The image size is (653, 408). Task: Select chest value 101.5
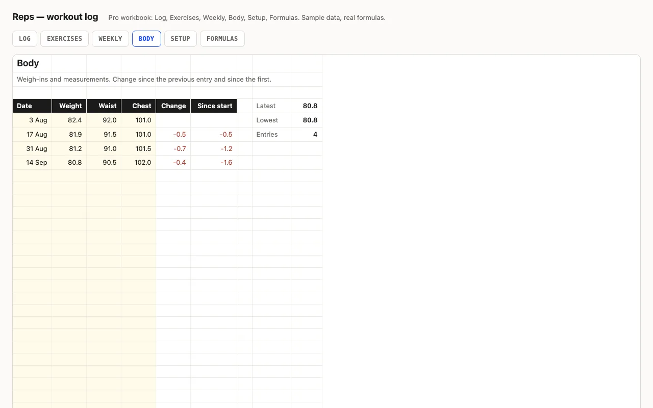click(139, 149)
